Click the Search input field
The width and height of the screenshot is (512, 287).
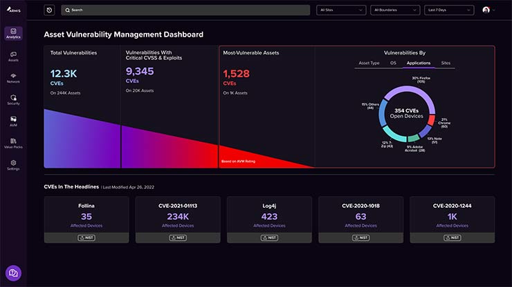coord(185,10)
